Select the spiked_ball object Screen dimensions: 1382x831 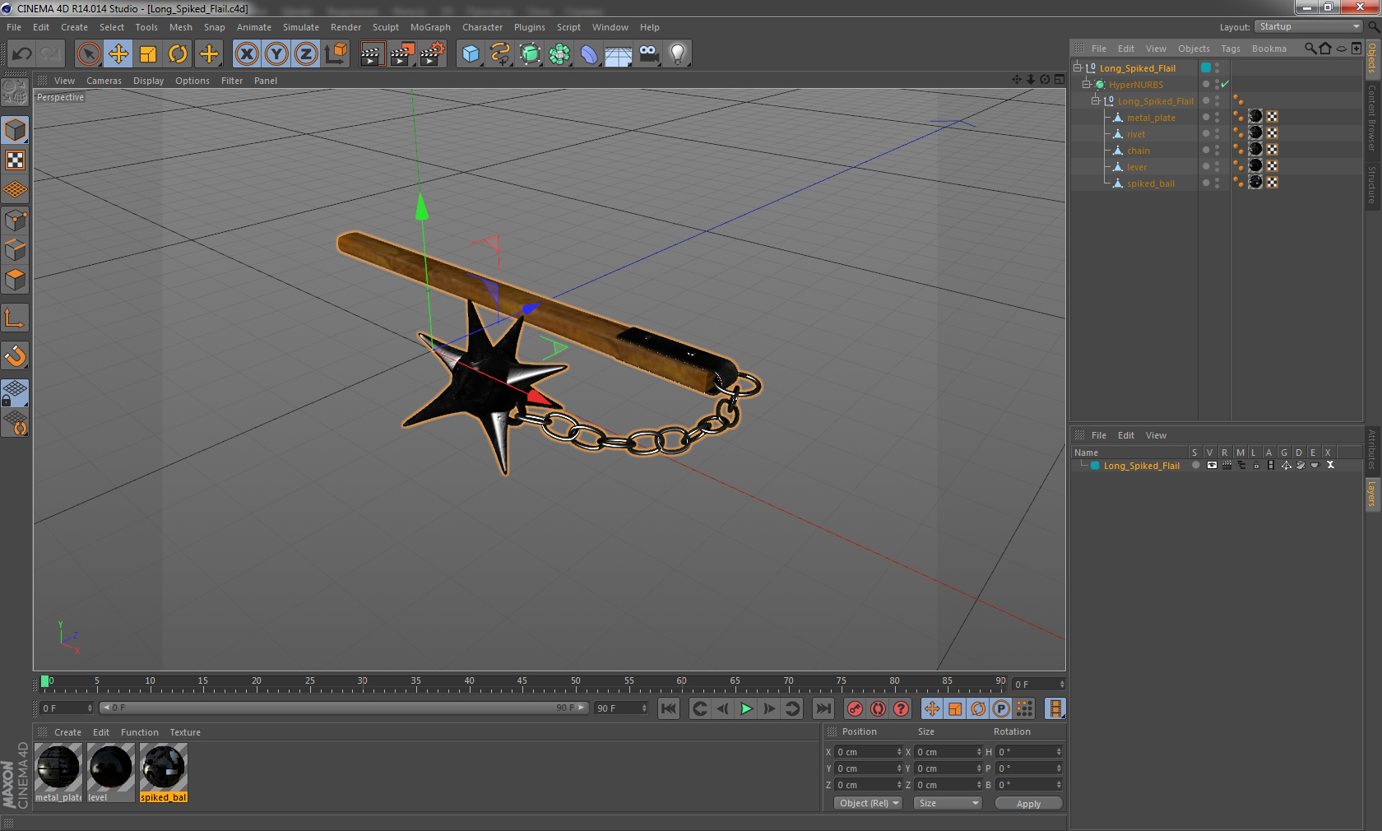pyautogui.click(x=1151, y=183)
